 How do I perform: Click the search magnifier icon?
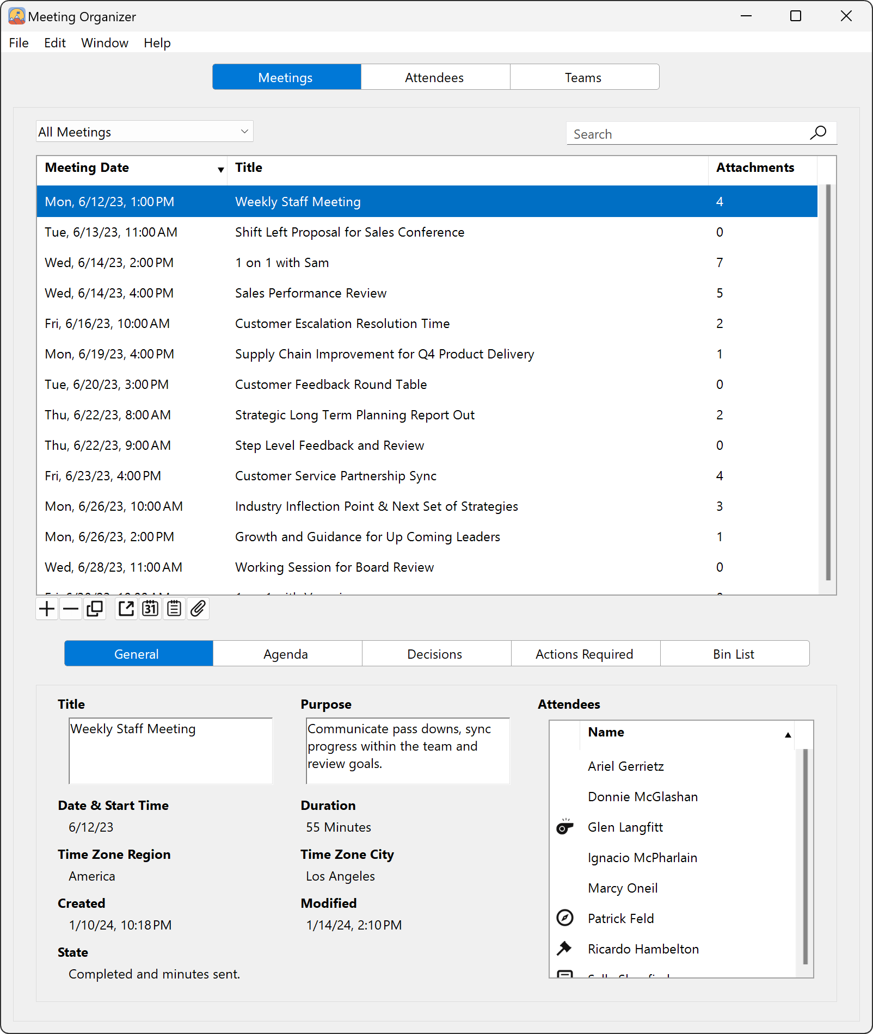pyautogui.click(x=818, y=133)
